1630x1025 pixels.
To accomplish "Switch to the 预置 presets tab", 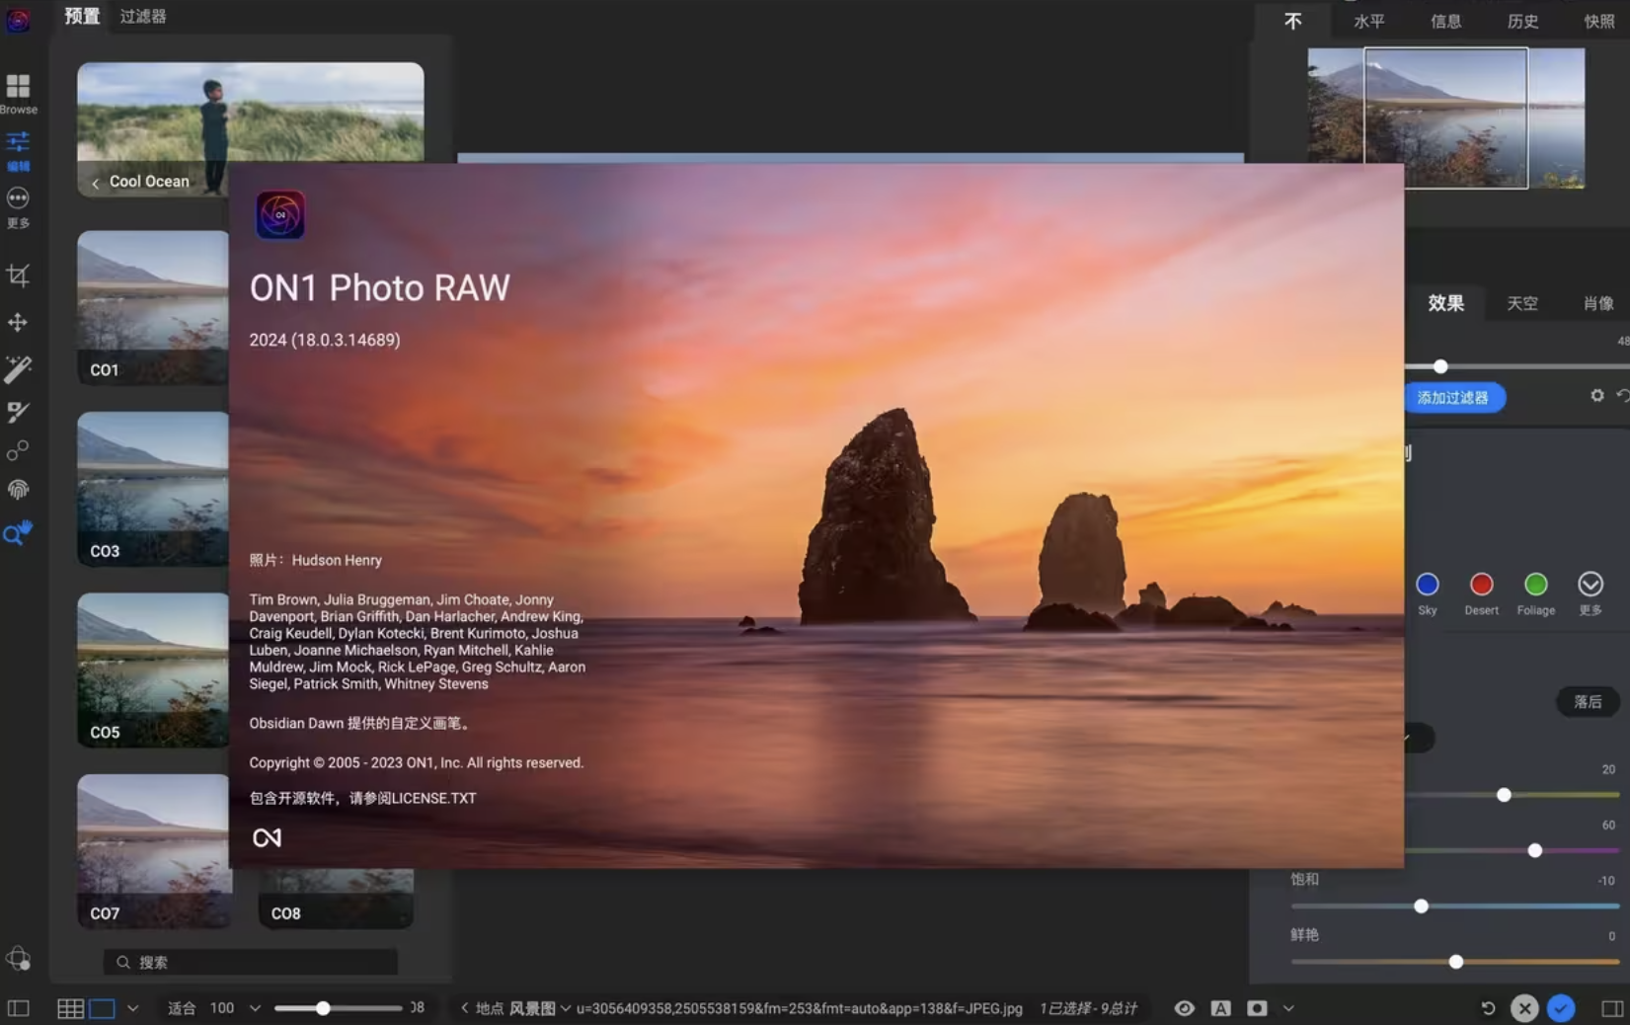I will (x=82, y=16).
